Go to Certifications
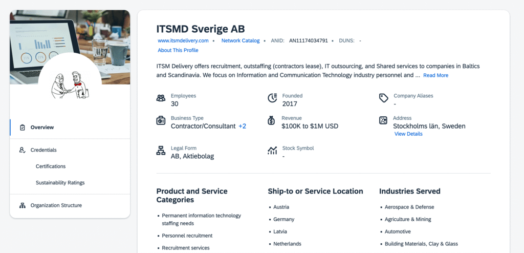Screen dimensions: 524x253 click(51, 166)
